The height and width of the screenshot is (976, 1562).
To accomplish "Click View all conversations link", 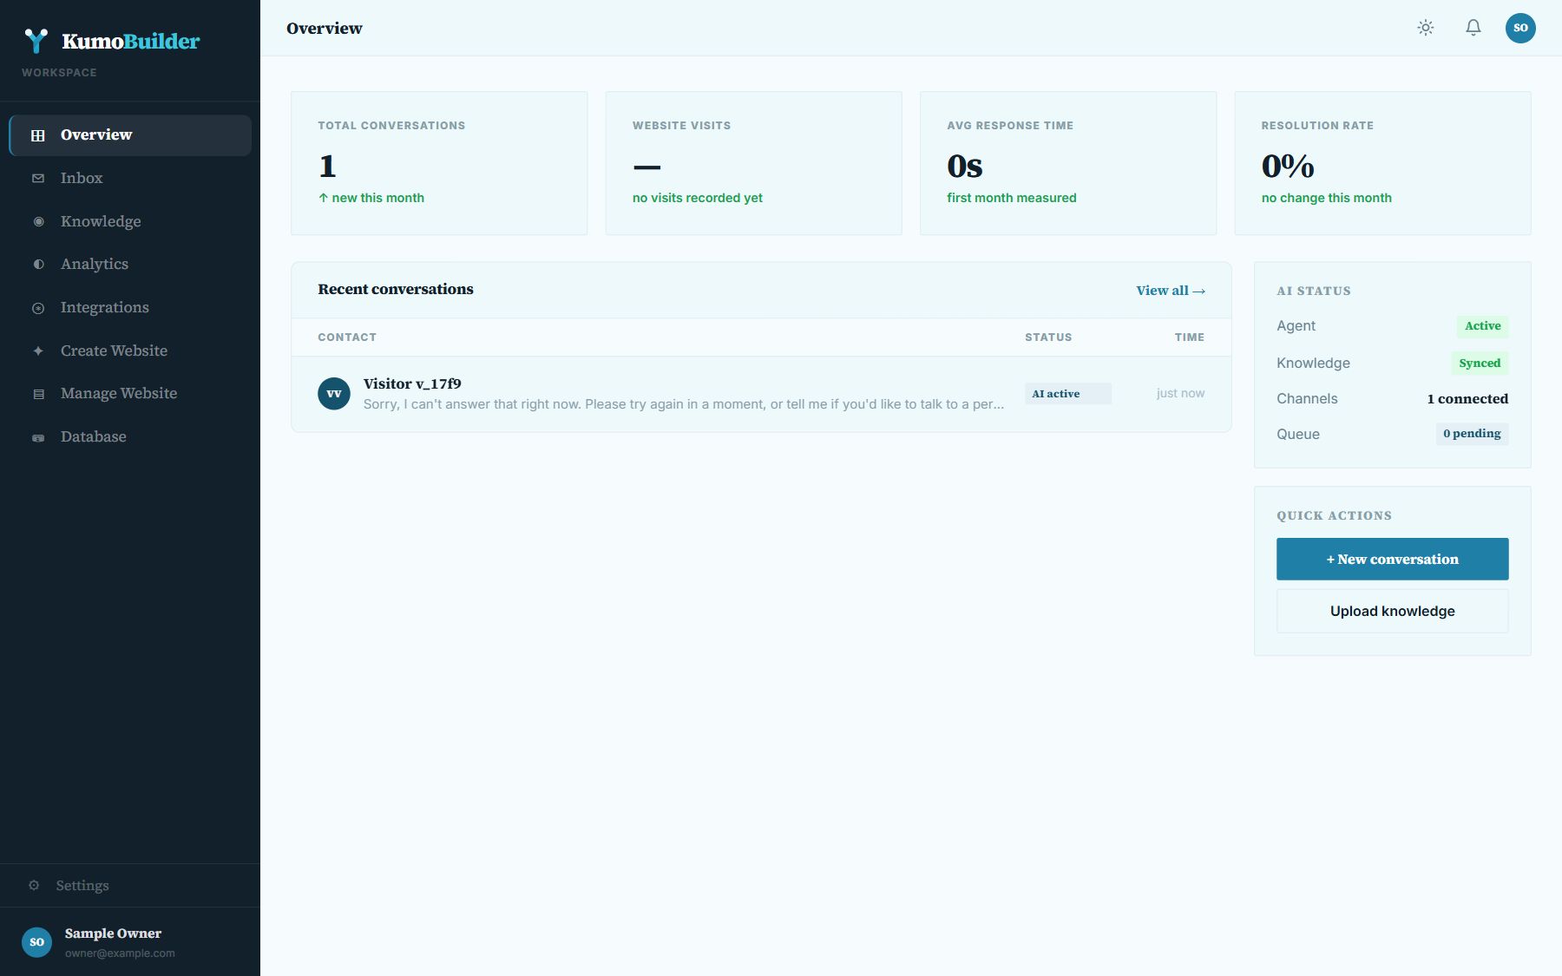I will click(x=1171, y=291).
